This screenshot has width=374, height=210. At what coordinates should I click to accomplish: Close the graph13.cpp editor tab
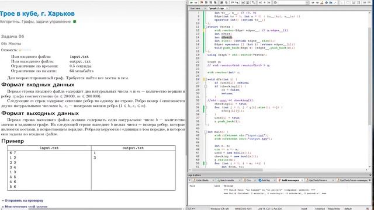[227, 8]
